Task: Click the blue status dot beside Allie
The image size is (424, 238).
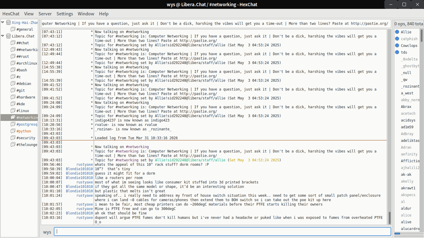Action: tap(397, 32)
